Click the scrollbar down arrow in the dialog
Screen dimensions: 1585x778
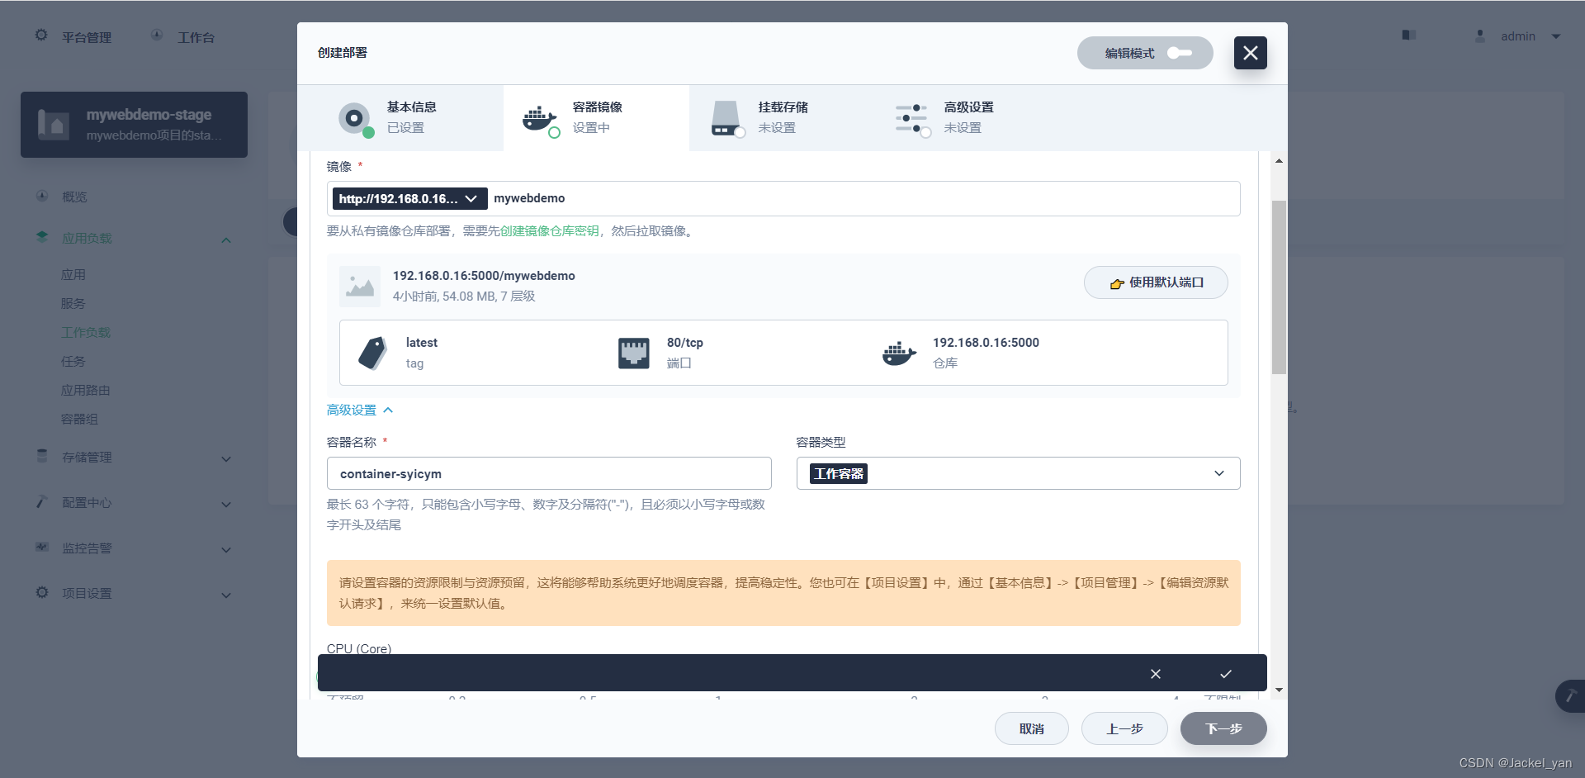point(1279,690)
